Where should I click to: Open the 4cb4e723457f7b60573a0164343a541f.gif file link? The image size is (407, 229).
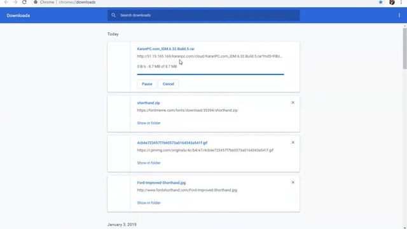[172, 142]
